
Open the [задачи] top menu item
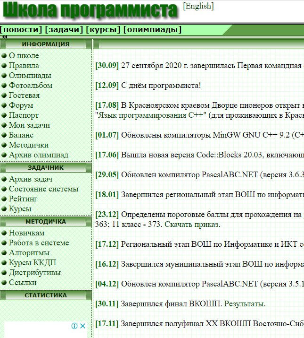click(x=64, y=30)
